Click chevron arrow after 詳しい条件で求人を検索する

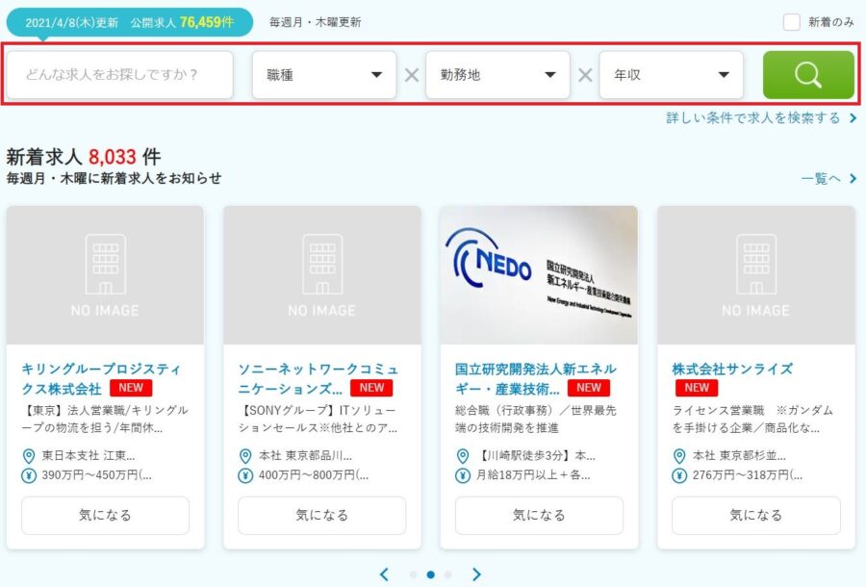click(x=853, y=118)
